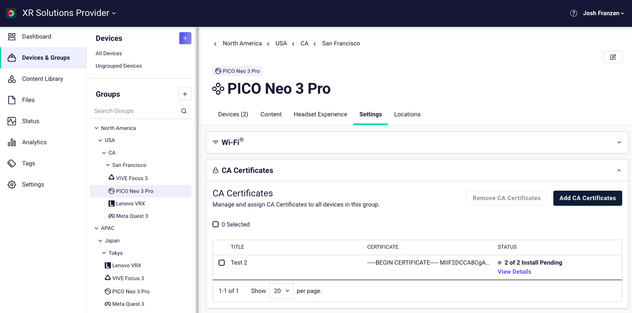Collapse the CA Certificates section chevron
Viewport: 632px width, 313px height.
point(619,170)
